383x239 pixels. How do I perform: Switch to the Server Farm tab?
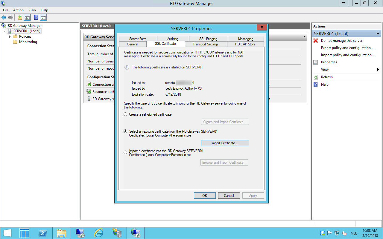[x=138, y=39]
